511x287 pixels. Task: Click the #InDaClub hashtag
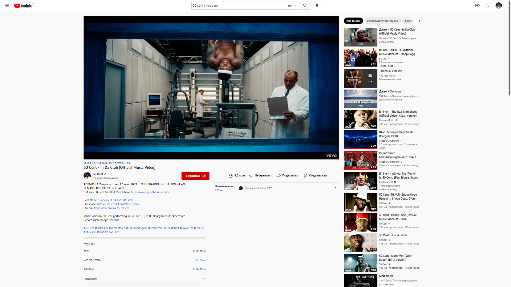click(x=101, y=228)
